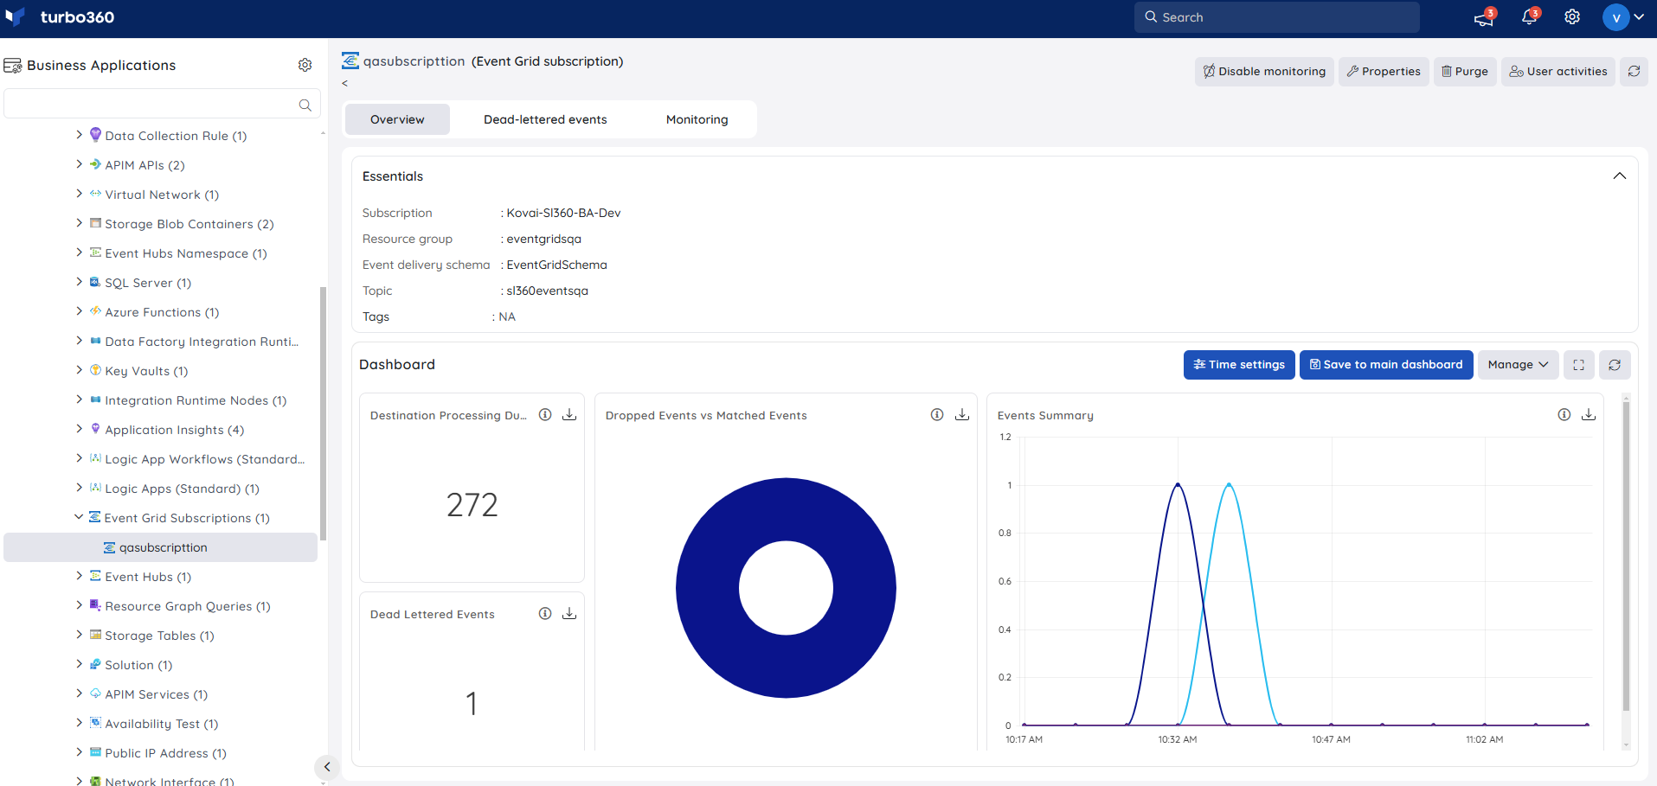1657x786 pixels.
Task: Open Properties of the subscription
Action: point(1384,72)
